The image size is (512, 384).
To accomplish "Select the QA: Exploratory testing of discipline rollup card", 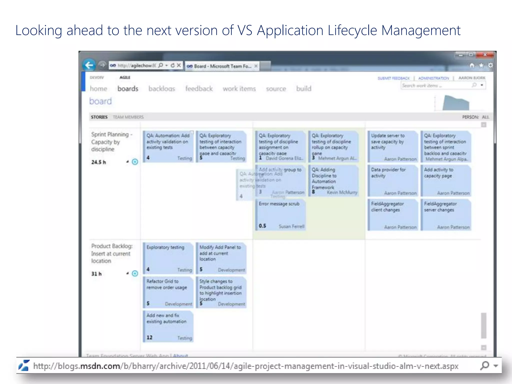I will click(x=333, y=146).
